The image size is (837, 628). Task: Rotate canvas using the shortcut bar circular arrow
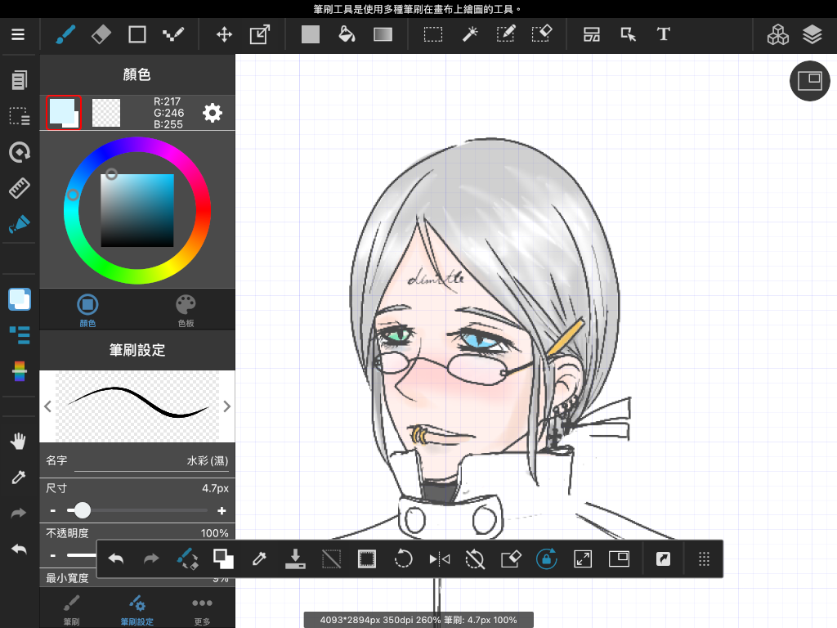(x=403, y=559)
